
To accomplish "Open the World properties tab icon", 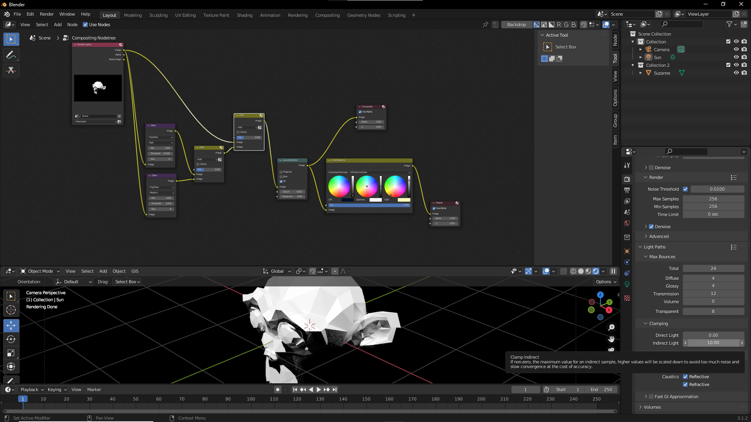I will coord(627,223).
